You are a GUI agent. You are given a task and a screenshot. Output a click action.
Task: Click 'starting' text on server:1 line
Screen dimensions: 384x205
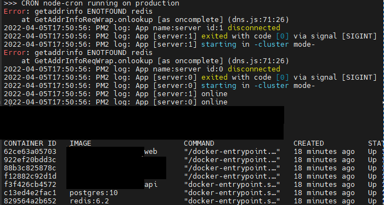[x=219, y=45]
